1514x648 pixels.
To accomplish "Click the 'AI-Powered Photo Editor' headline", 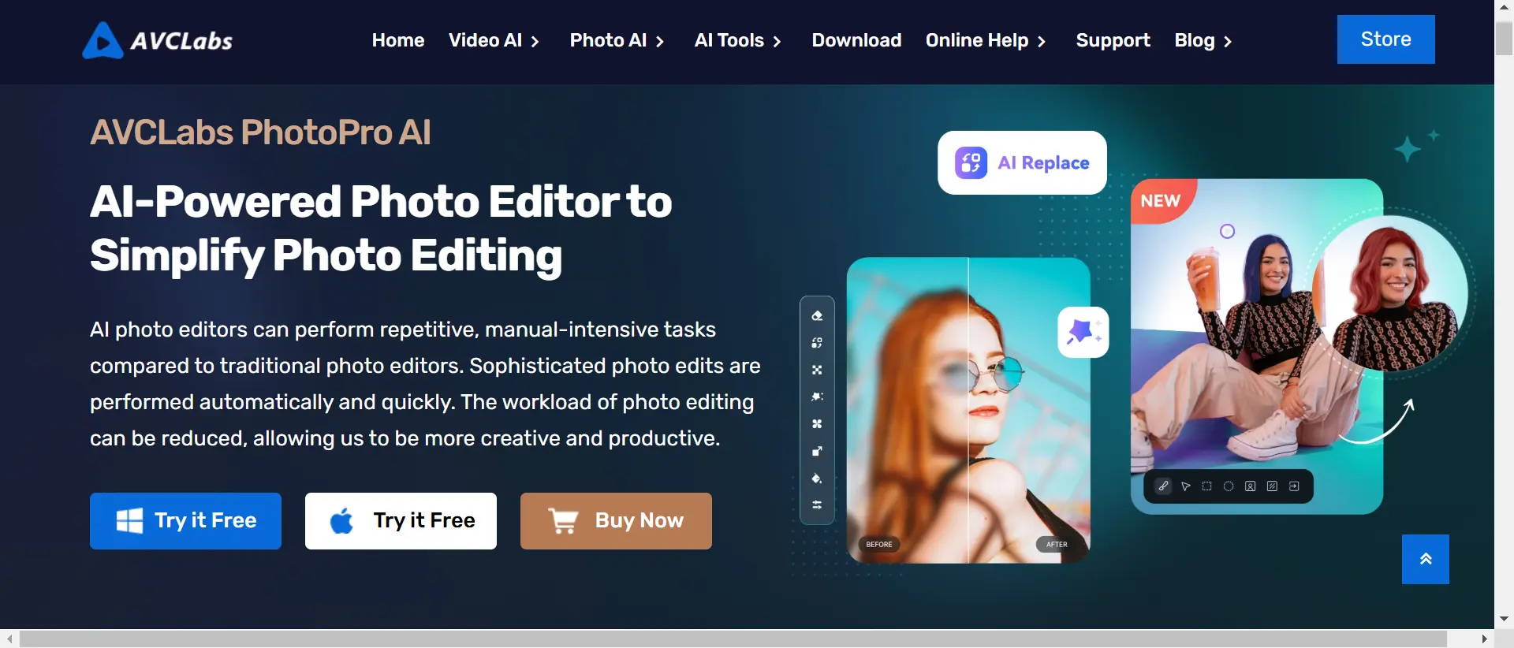I will [381, 229].
